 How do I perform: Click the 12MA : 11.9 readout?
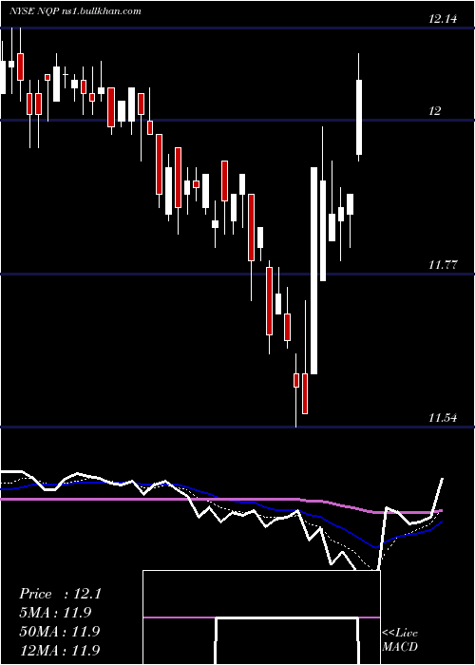click(60, 650)
